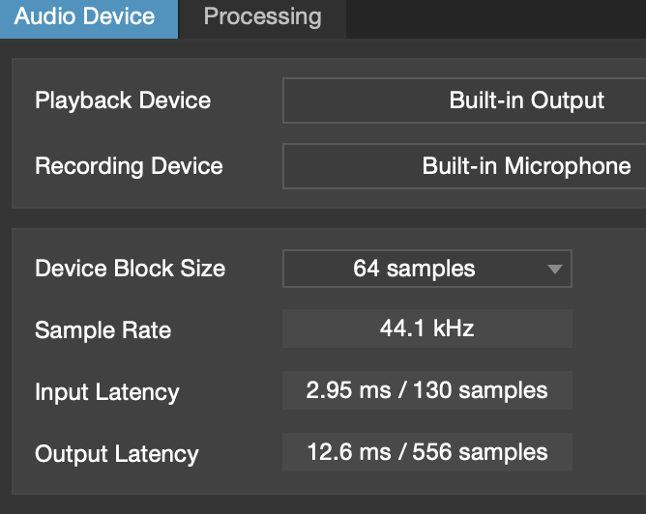Switch to the Audio Device tab
The image size is (646, 514).
tap(89, 19)
